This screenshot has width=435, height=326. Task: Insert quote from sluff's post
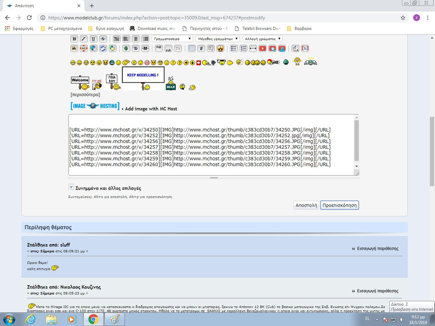tap(375, 249)
